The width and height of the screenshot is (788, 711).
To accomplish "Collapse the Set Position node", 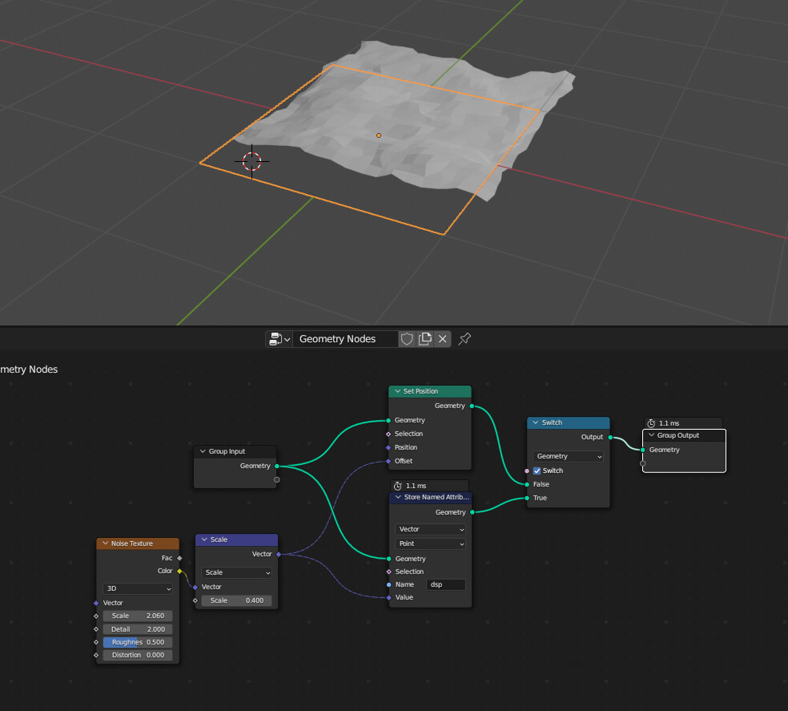I will point(397,391).
